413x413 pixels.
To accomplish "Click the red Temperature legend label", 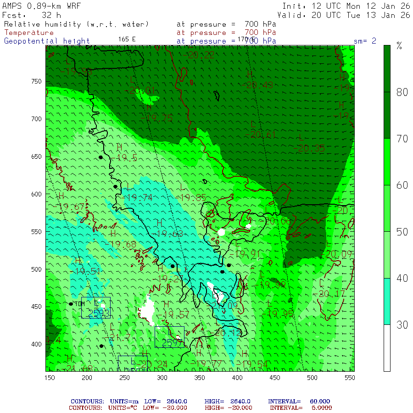I will (29, 33).
